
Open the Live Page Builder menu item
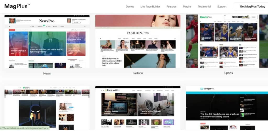(150, 7)
